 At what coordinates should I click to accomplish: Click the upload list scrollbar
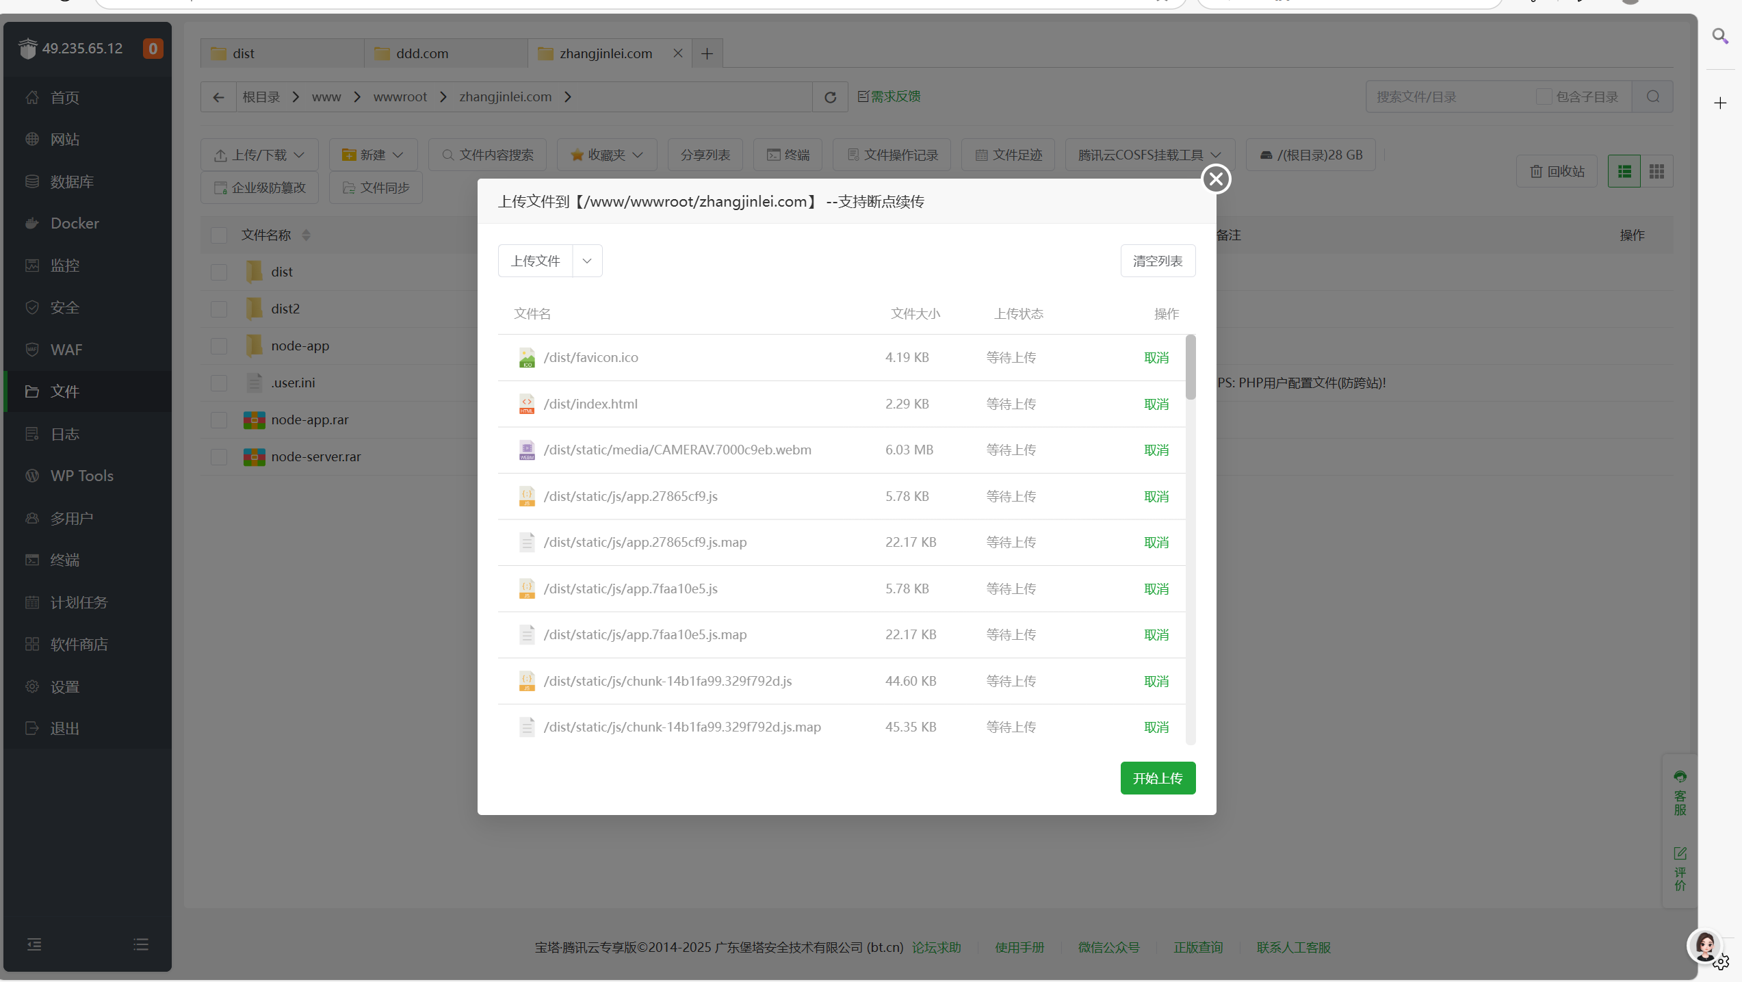[1191, 367]
